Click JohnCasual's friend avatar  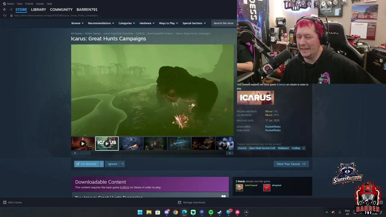point(239,187)
